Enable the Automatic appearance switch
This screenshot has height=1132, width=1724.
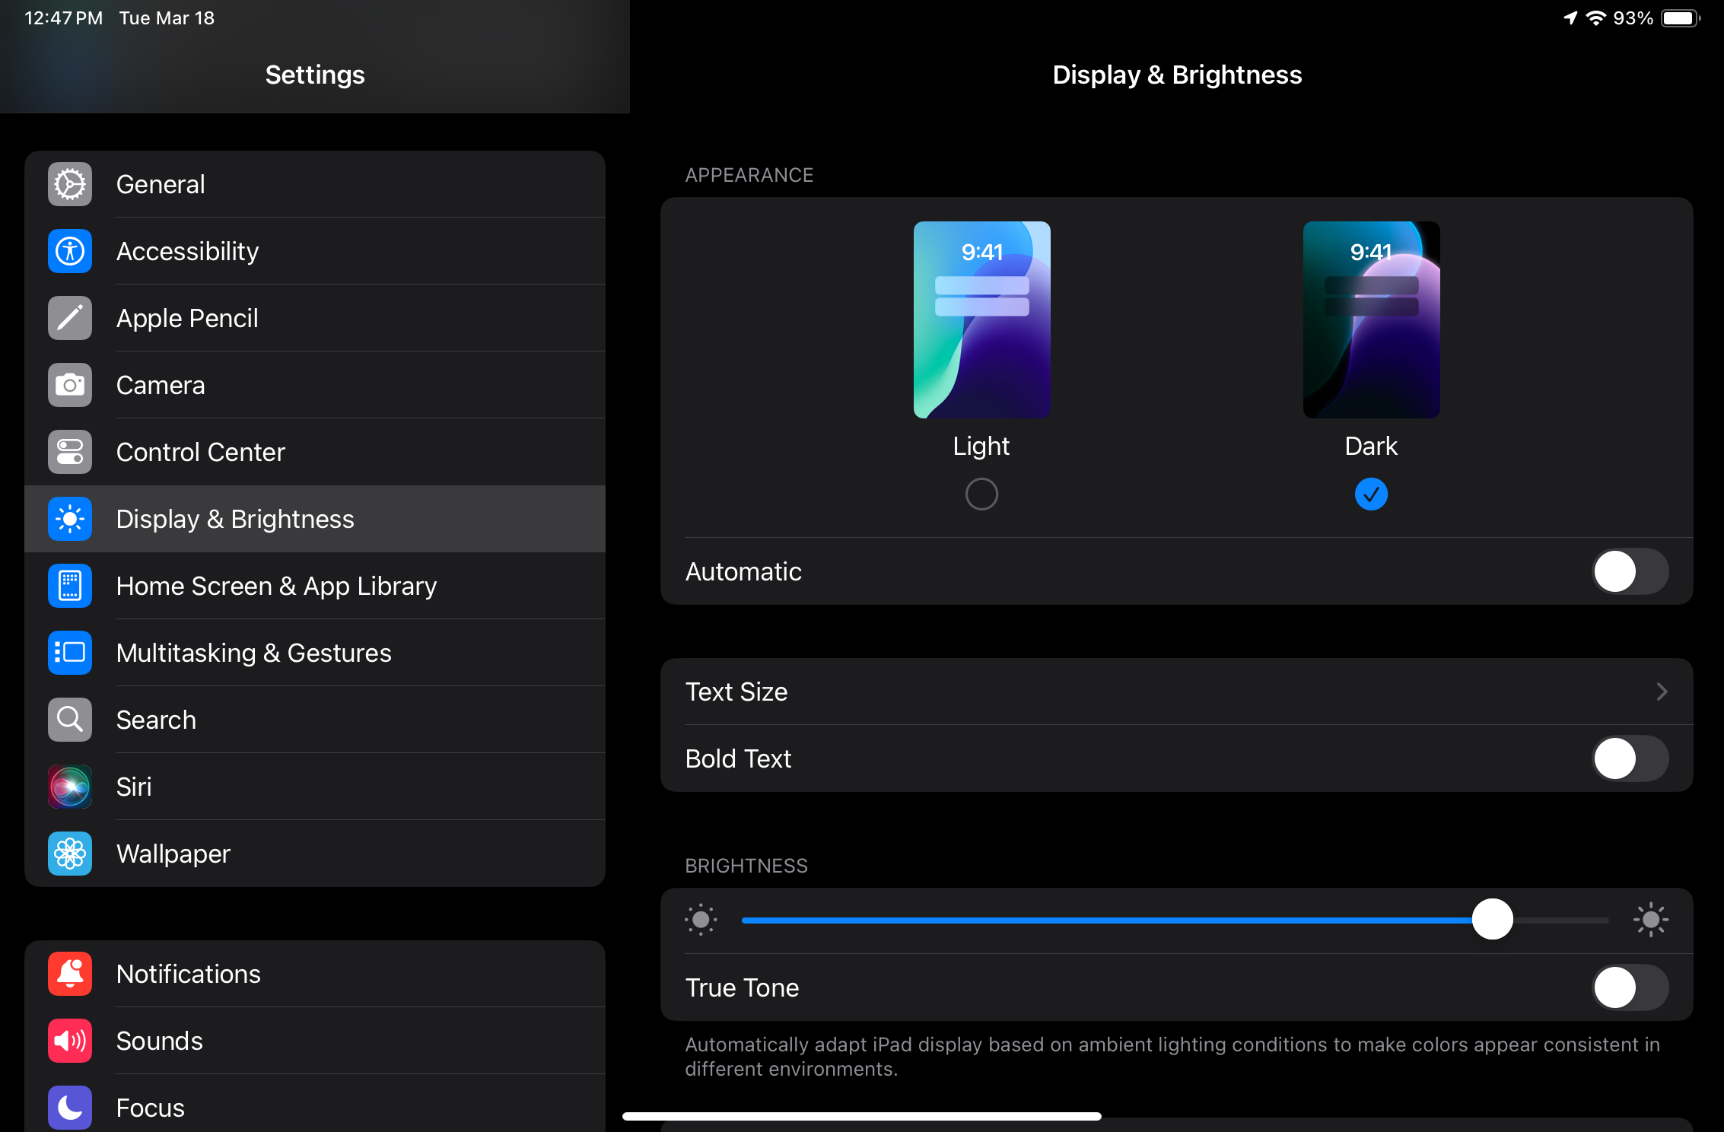[x=1630, y=571]
